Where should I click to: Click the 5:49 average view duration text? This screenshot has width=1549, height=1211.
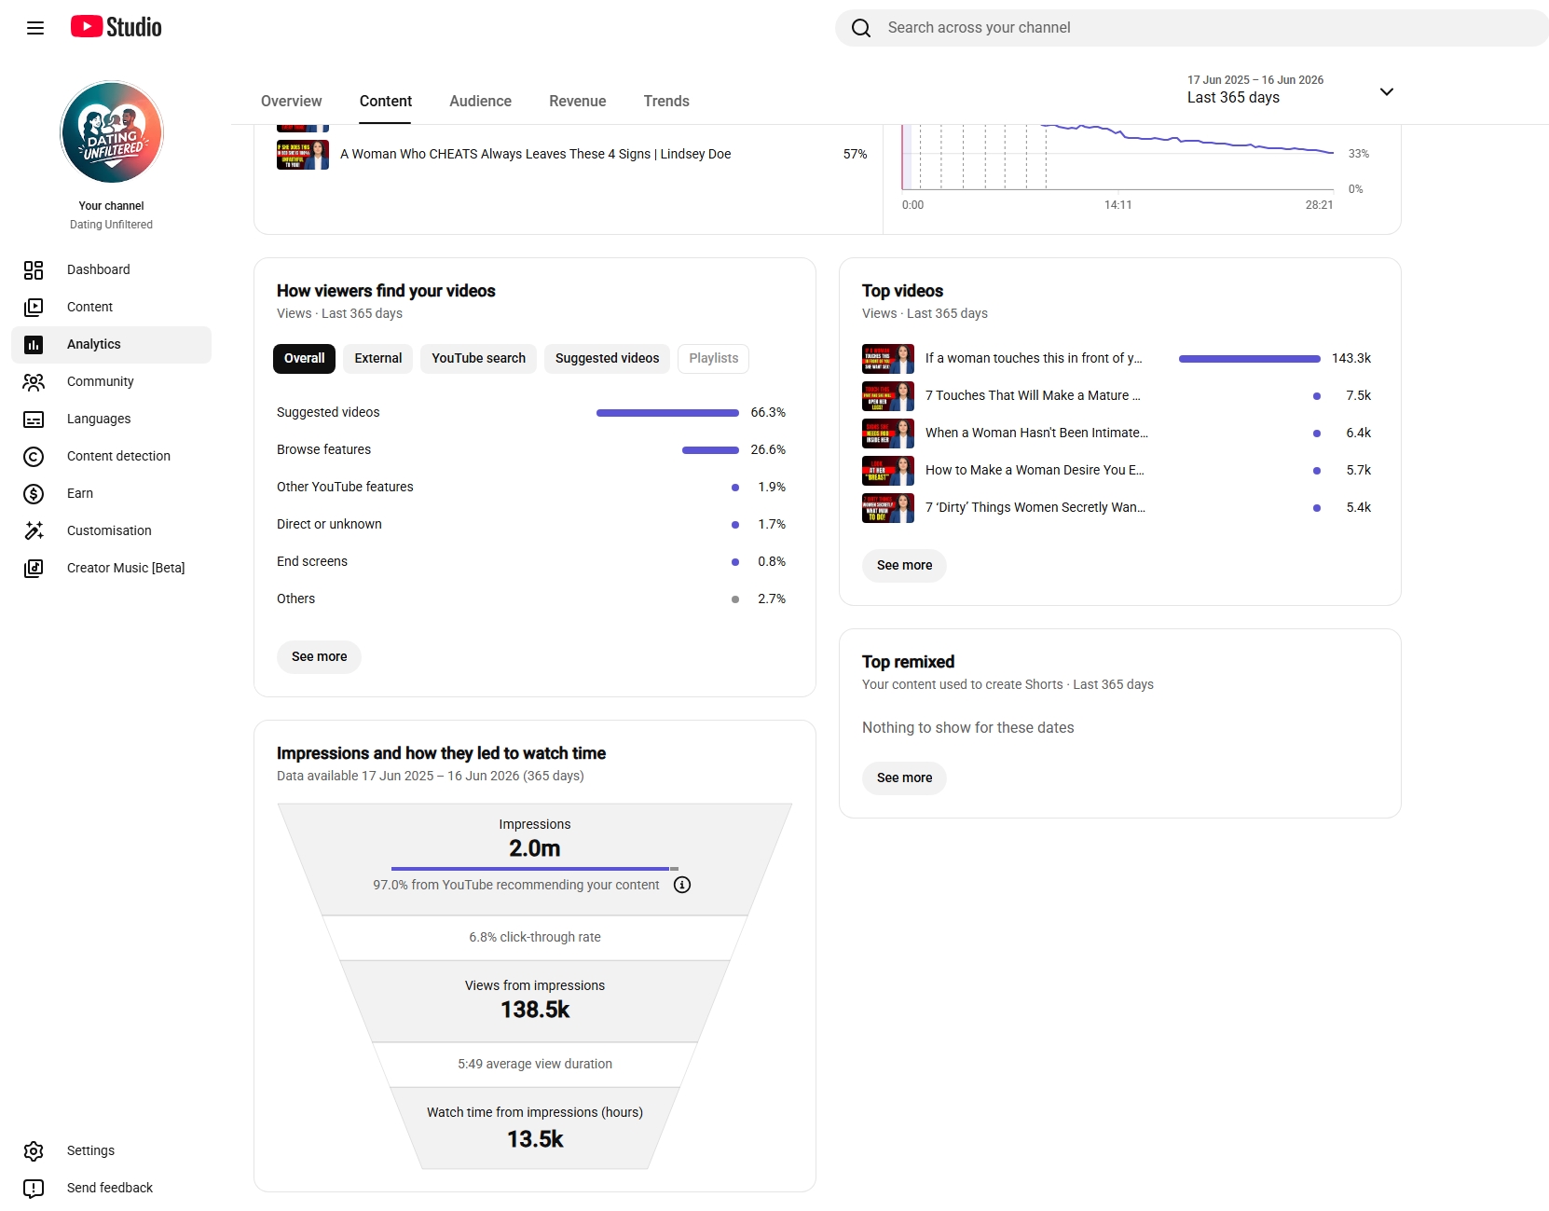[535, 1065]
